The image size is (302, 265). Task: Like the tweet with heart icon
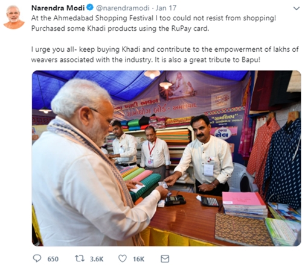click(123, 258)
